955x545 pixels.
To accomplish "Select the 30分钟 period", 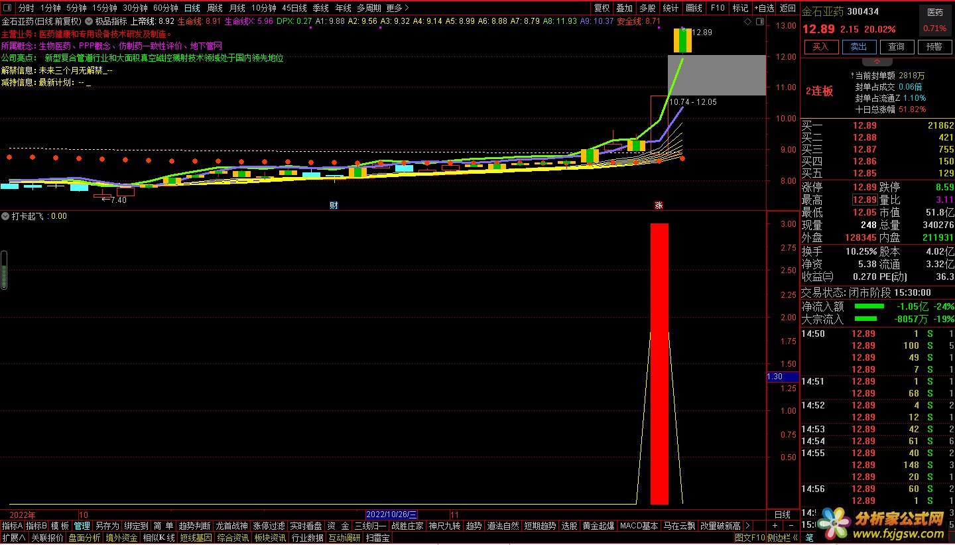I will (x=135, y=8).
